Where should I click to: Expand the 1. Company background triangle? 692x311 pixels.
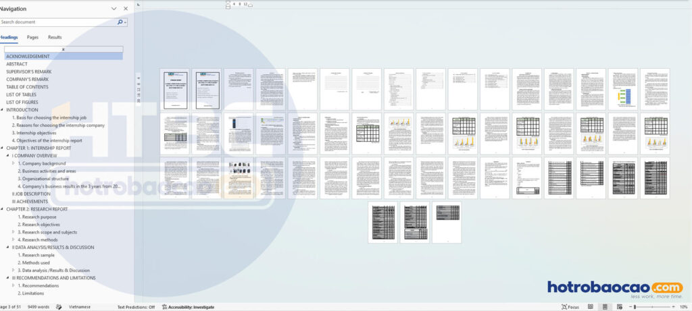(14, 163)
